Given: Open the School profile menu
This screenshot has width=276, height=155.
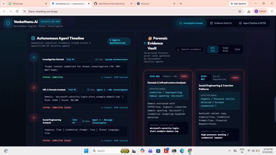Looking at the screenshot, I should coord(260,11).
